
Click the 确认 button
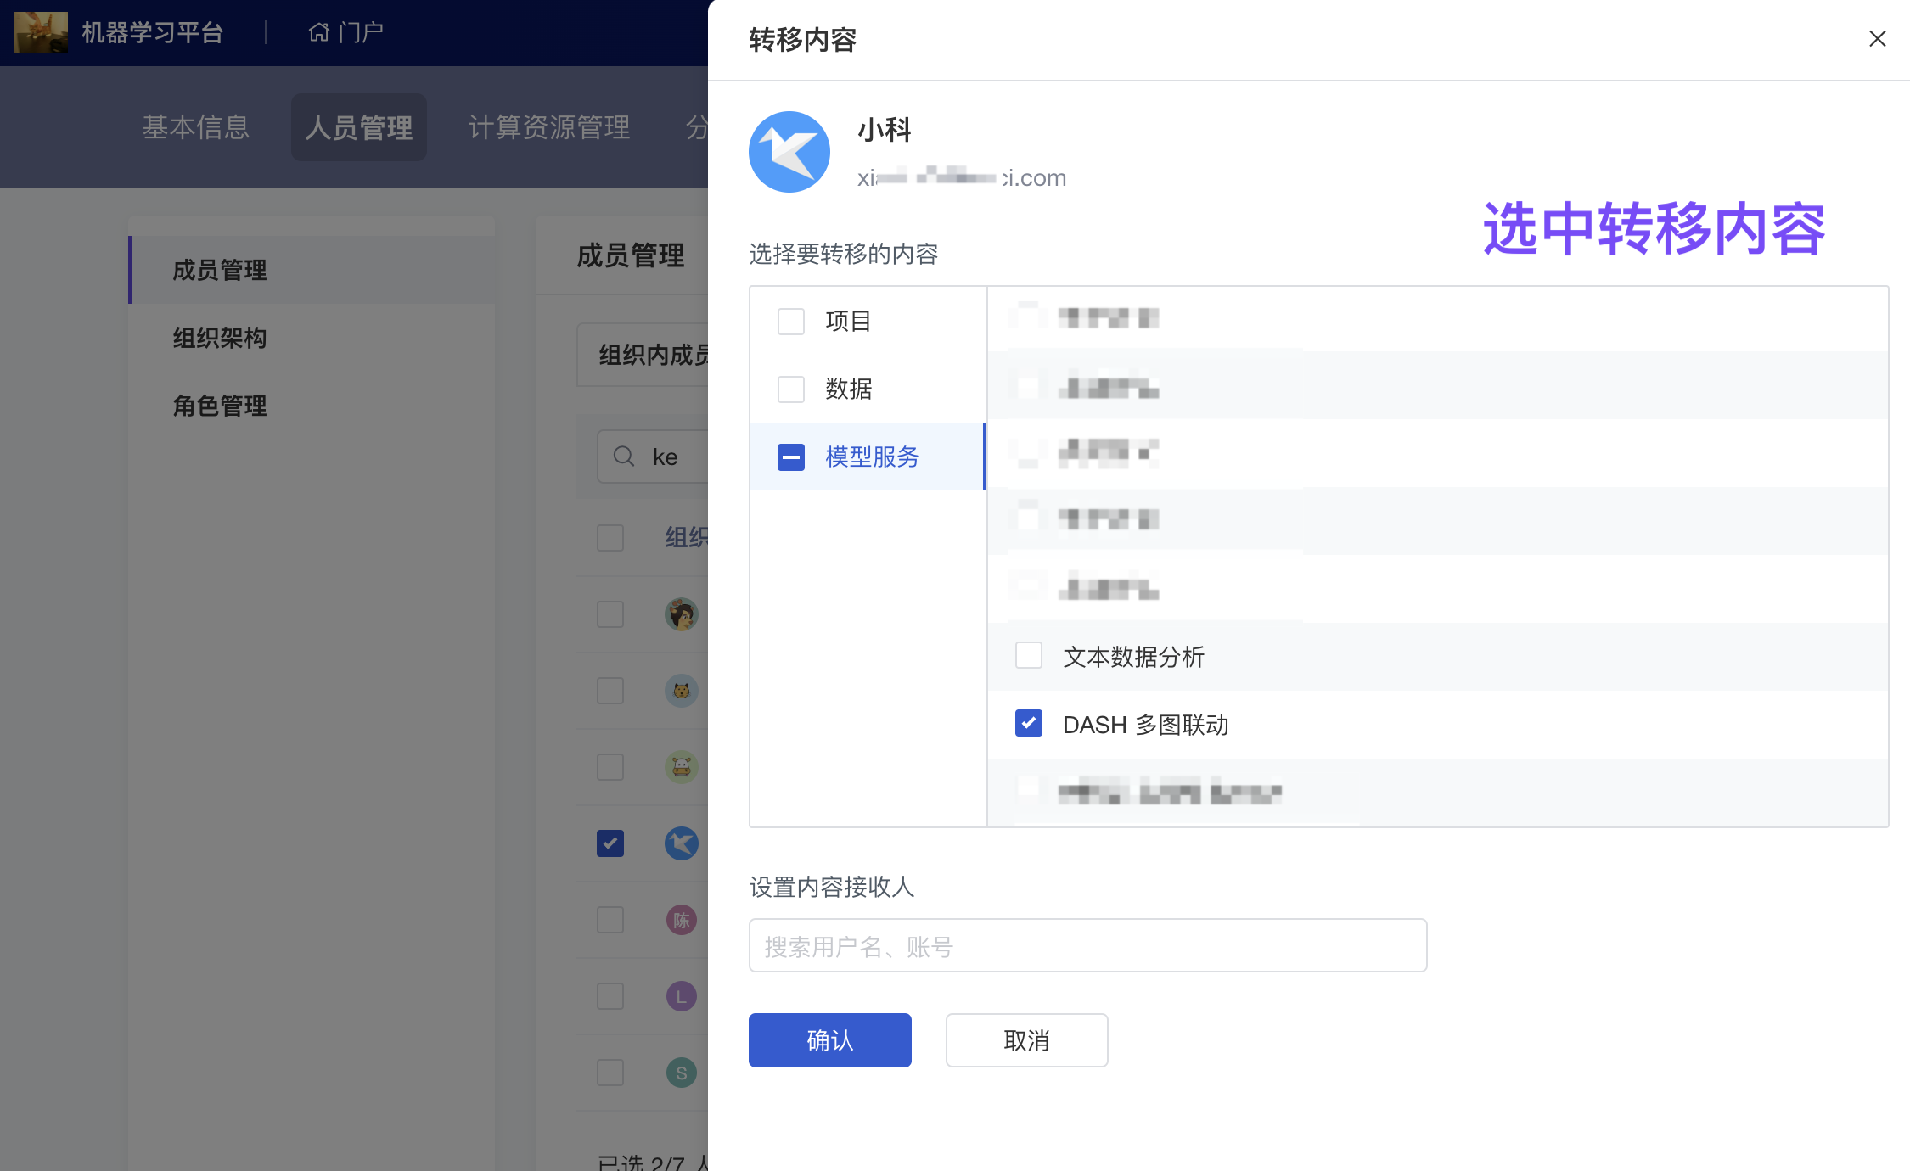click(x=829, y=1040)
